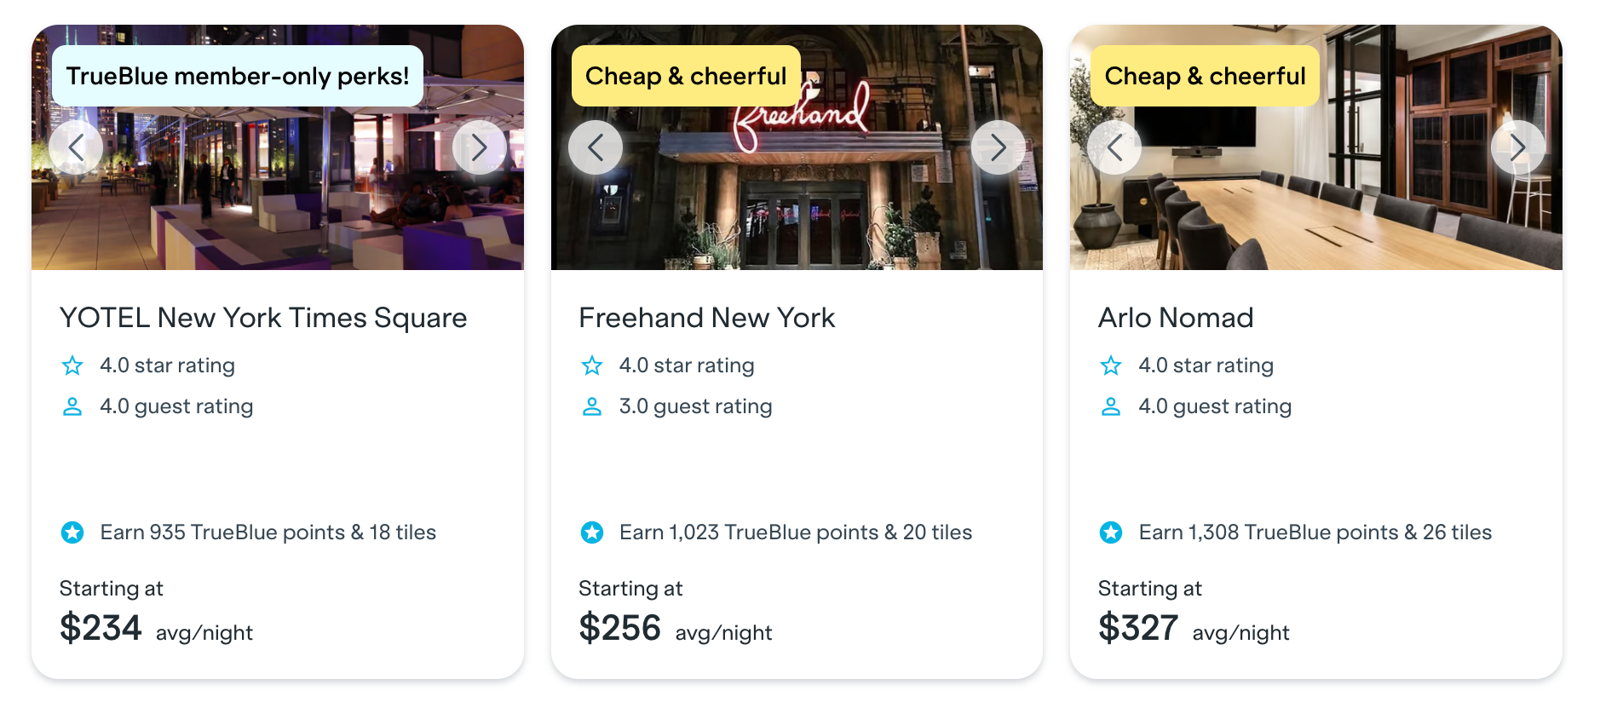Click the Cheap & cheerful badge on Freehand card
Viewport: 1600px width, 702px height.
(x=685, y=75)
